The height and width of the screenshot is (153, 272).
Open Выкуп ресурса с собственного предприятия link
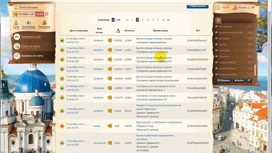(x=159, y=122)
